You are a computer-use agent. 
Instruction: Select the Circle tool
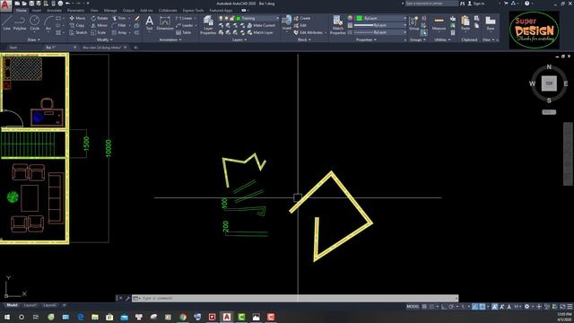[34, 23]
